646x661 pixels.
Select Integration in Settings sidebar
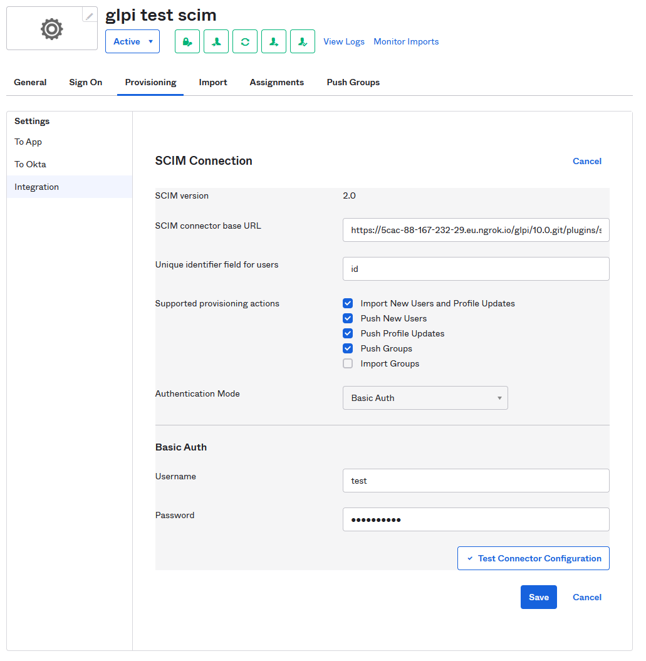70,187
